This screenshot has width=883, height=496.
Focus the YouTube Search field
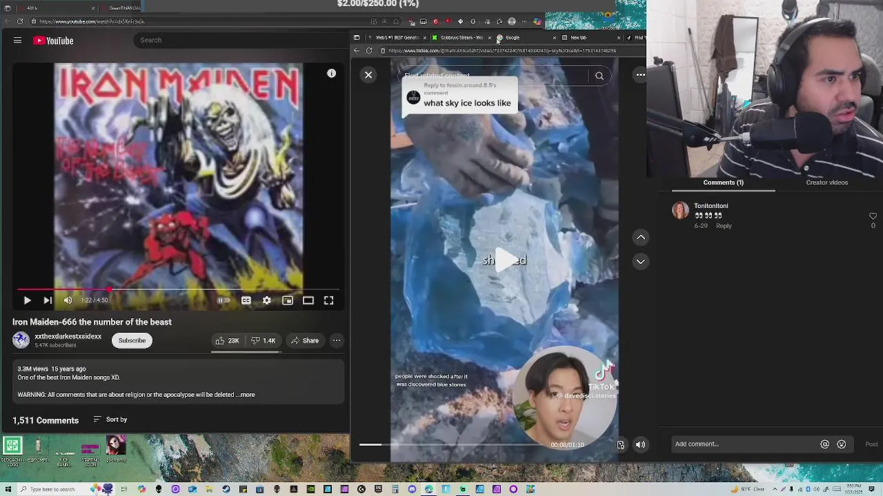241,40
